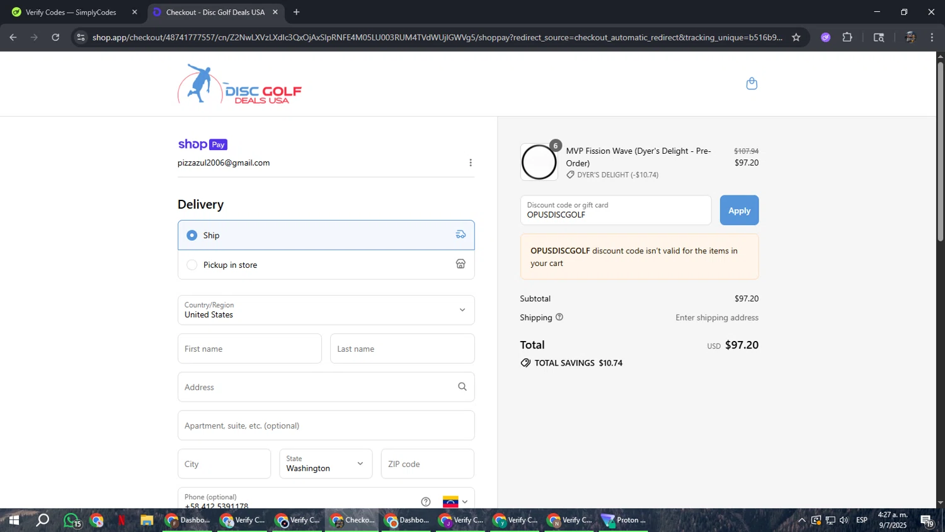Click the DYER'S DELIGHT discount tag
The width and height of the screenshot is (945, 532).
(612, 175)
